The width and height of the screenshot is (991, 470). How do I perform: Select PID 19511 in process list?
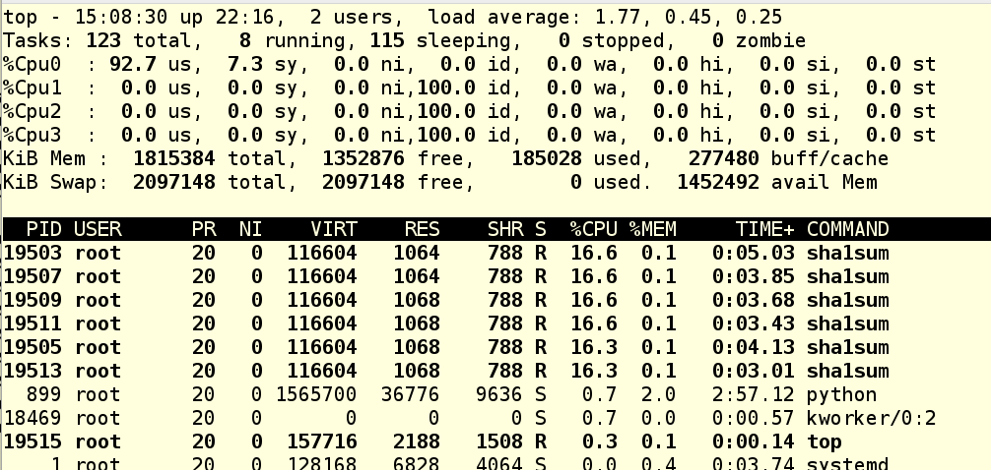point(33,323)
